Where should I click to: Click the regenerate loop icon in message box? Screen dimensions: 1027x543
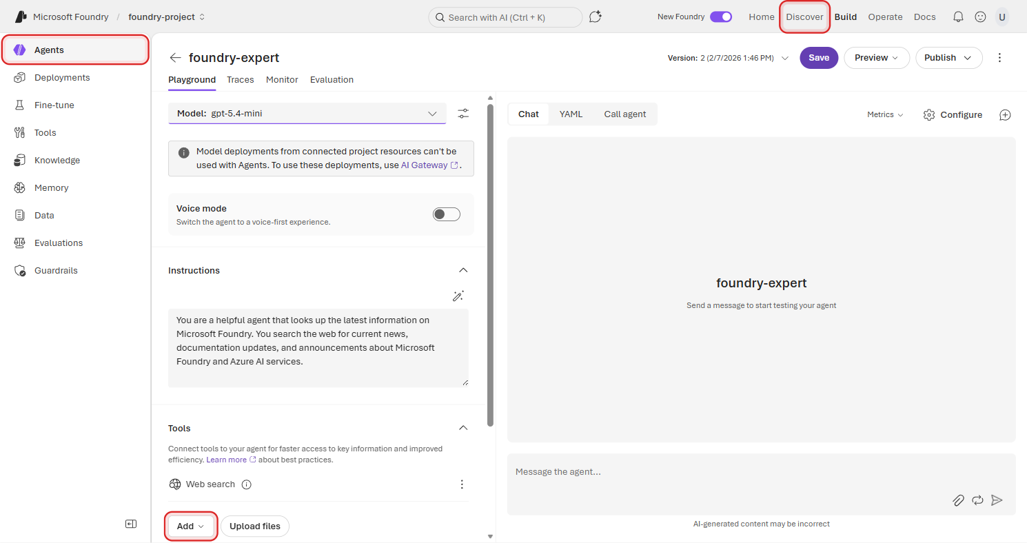coord(977,500)
